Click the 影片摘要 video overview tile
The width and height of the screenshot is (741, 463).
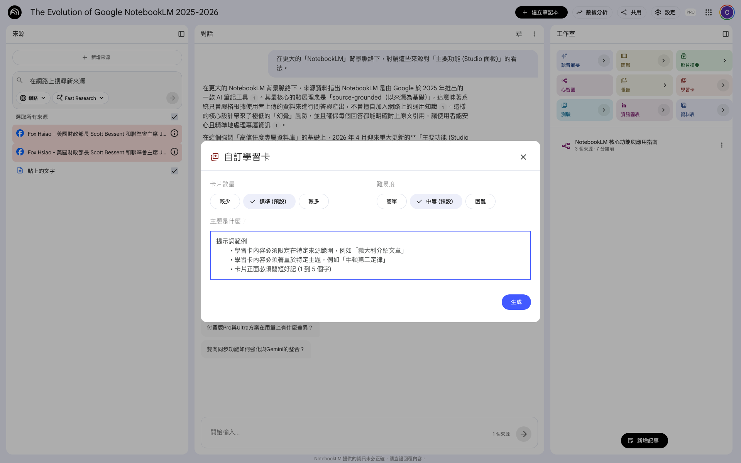tap(704, 61)
